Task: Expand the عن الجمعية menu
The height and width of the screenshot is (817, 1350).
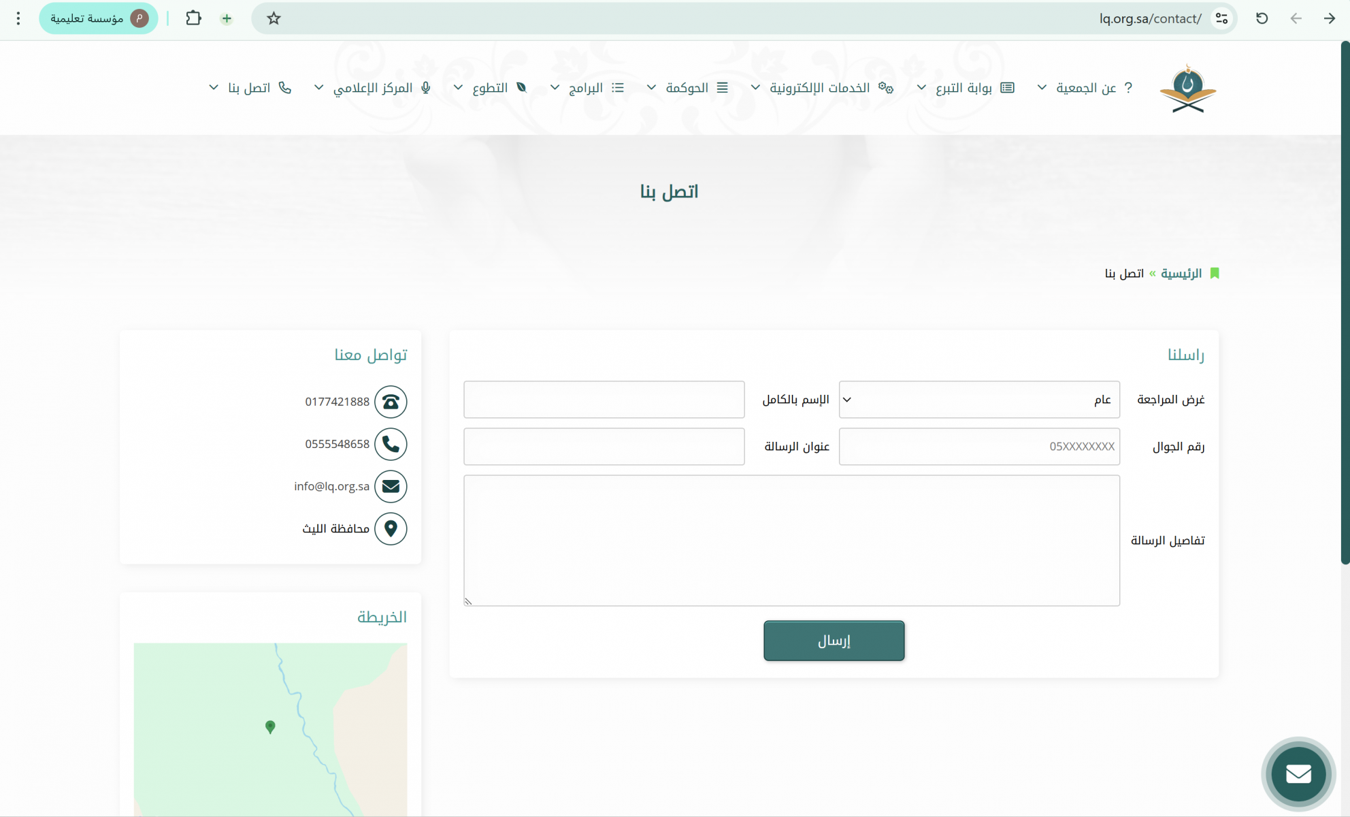Action: click(1085, 88)
